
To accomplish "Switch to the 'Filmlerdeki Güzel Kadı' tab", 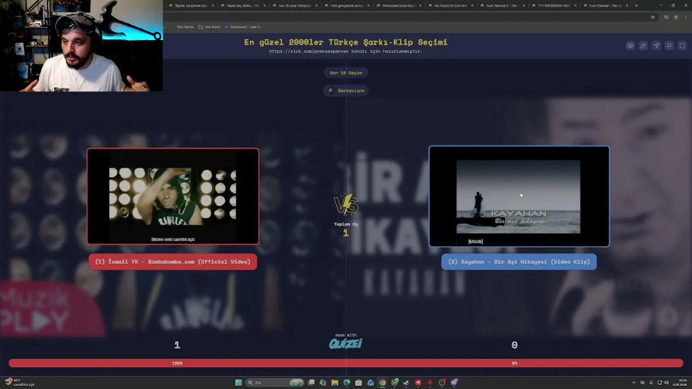I will point(397,5).
